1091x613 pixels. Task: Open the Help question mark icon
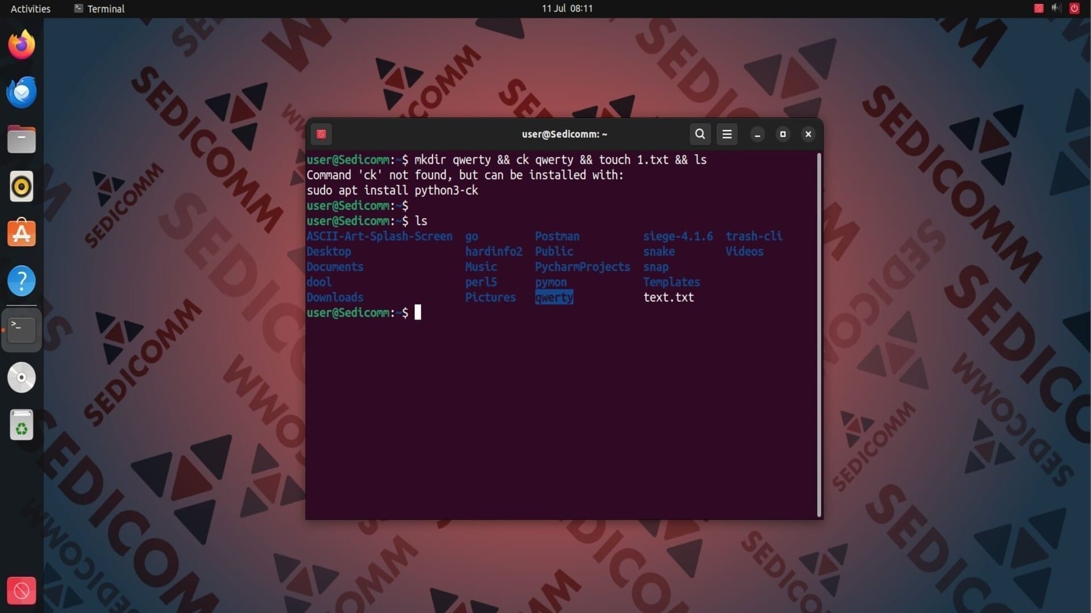22,281
